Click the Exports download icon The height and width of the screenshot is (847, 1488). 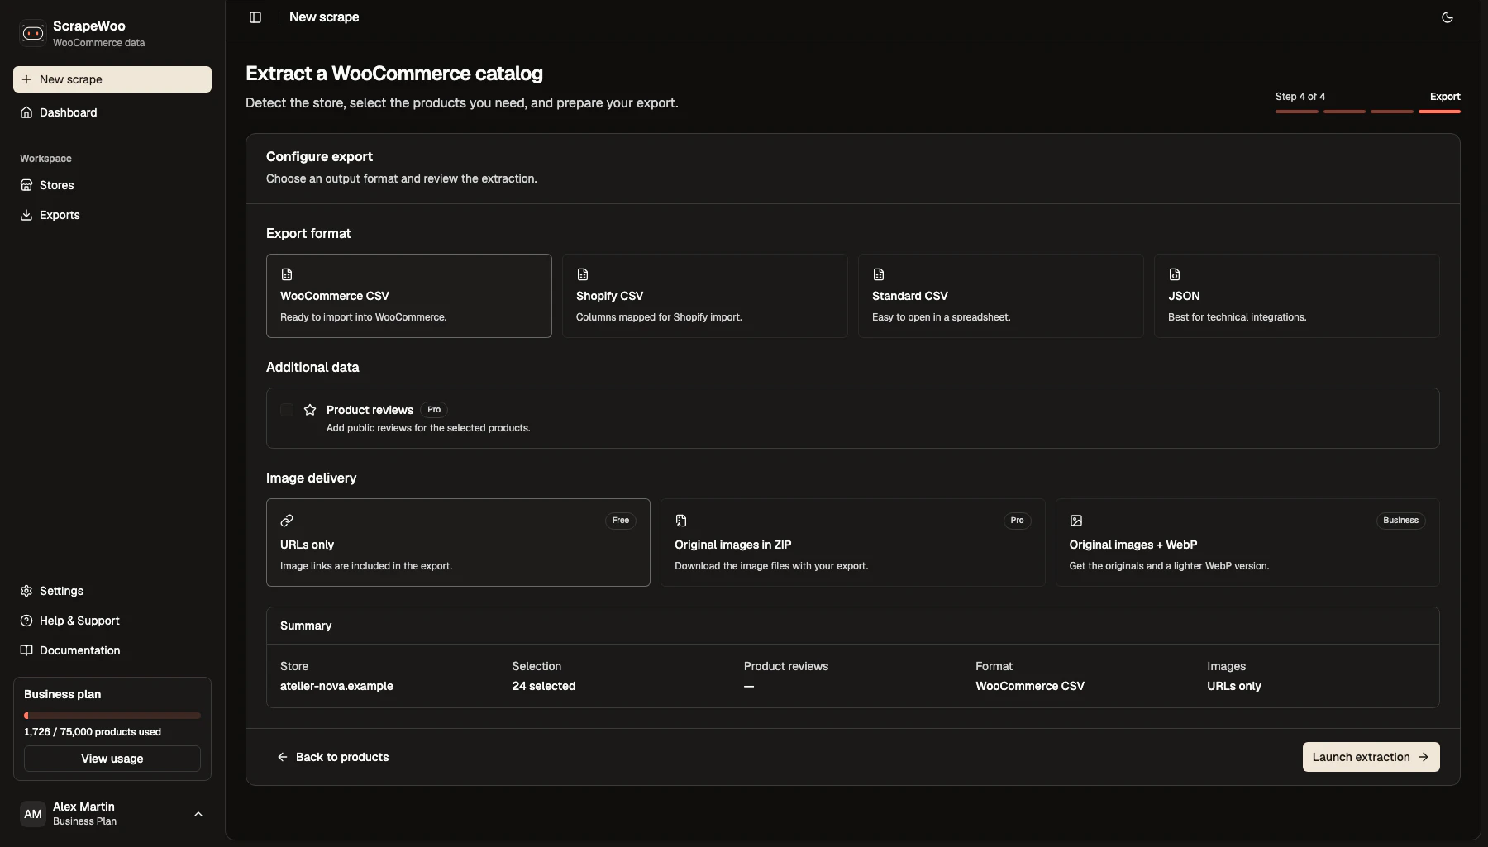tap(26, 215)
